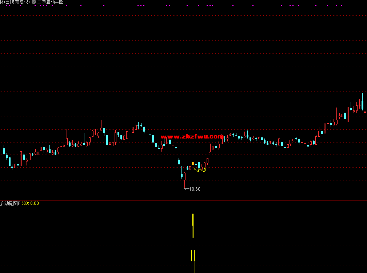Select the yellow-filled signal candlestick
Screen dimensions: 367x273
[193, 164]
